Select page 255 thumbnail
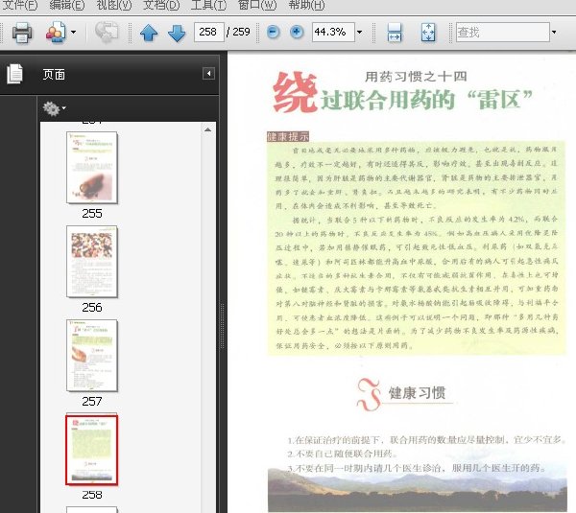 pyautogui.click(x=92, y=168)
